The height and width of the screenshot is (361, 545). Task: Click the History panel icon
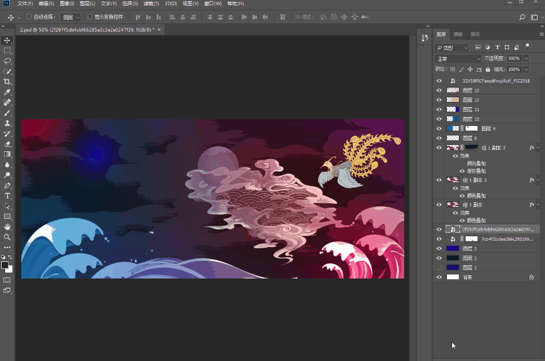pyautogui.click(x=425, y=37)
